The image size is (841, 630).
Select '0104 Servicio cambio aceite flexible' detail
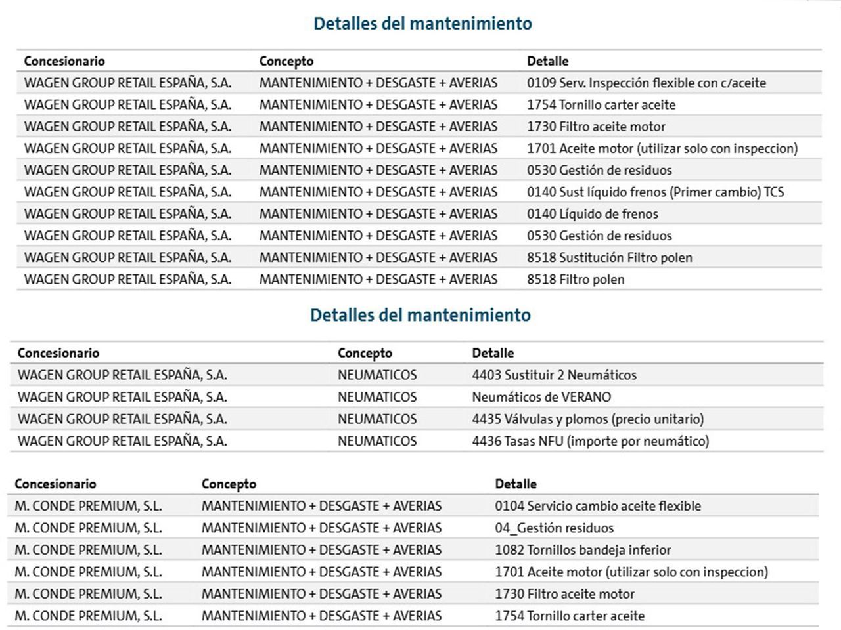598,506
